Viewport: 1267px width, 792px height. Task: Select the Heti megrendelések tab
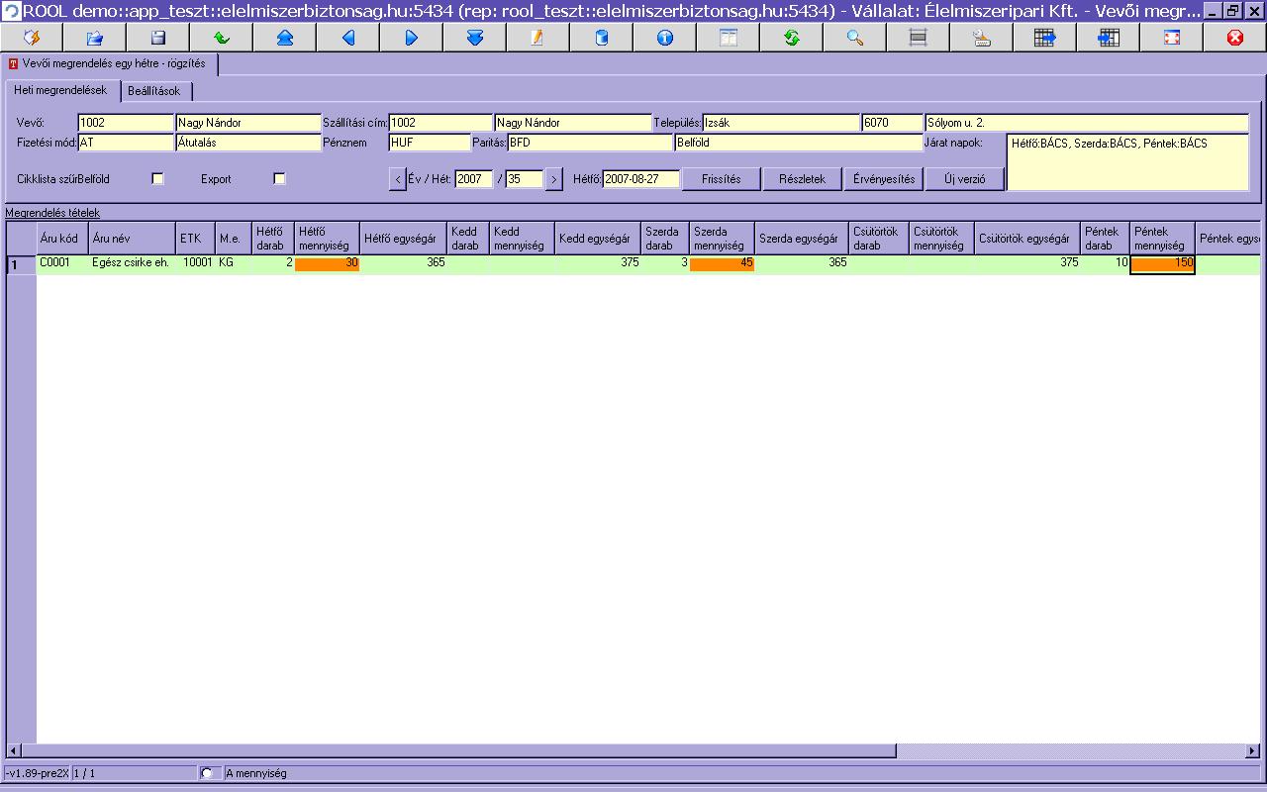click(x=60, y=90)
